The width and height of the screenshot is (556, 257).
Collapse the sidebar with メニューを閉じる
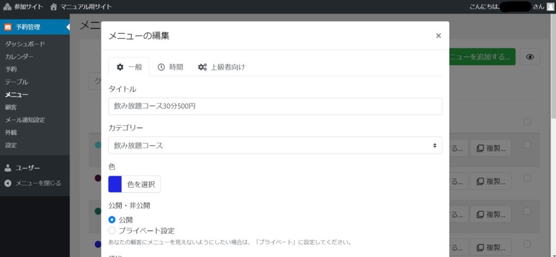click(x=33, y=183)
